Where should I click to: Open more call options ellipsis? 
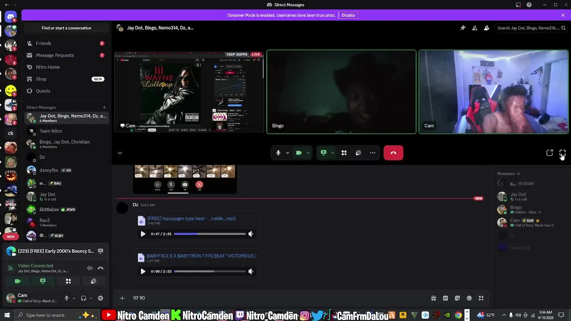[372, 153]
